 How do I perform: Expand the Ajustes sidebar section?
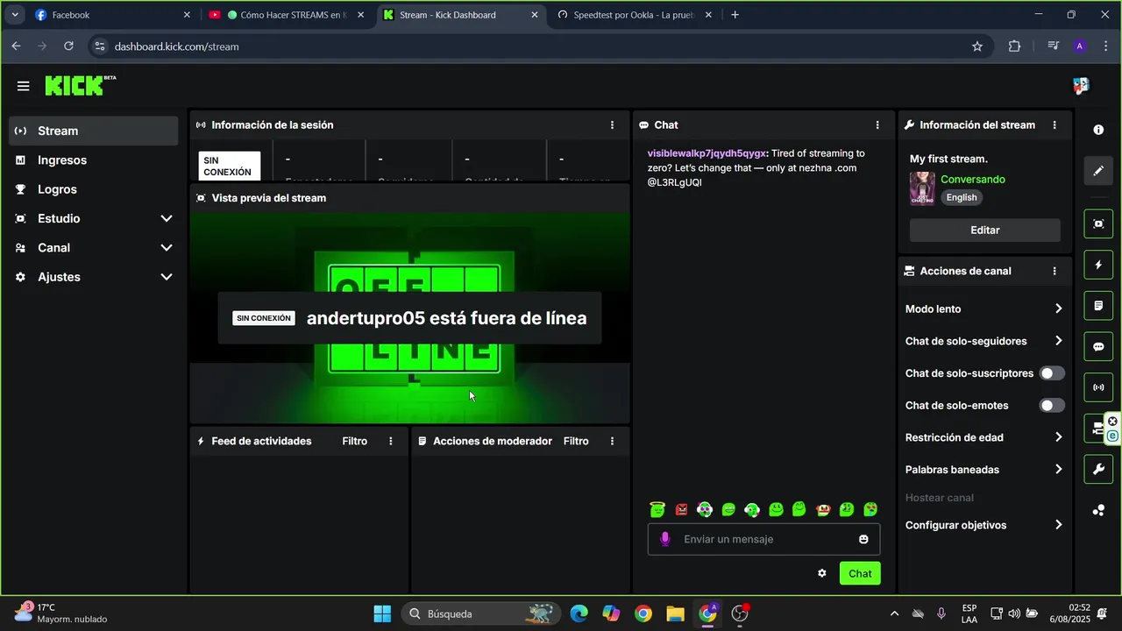94,277
